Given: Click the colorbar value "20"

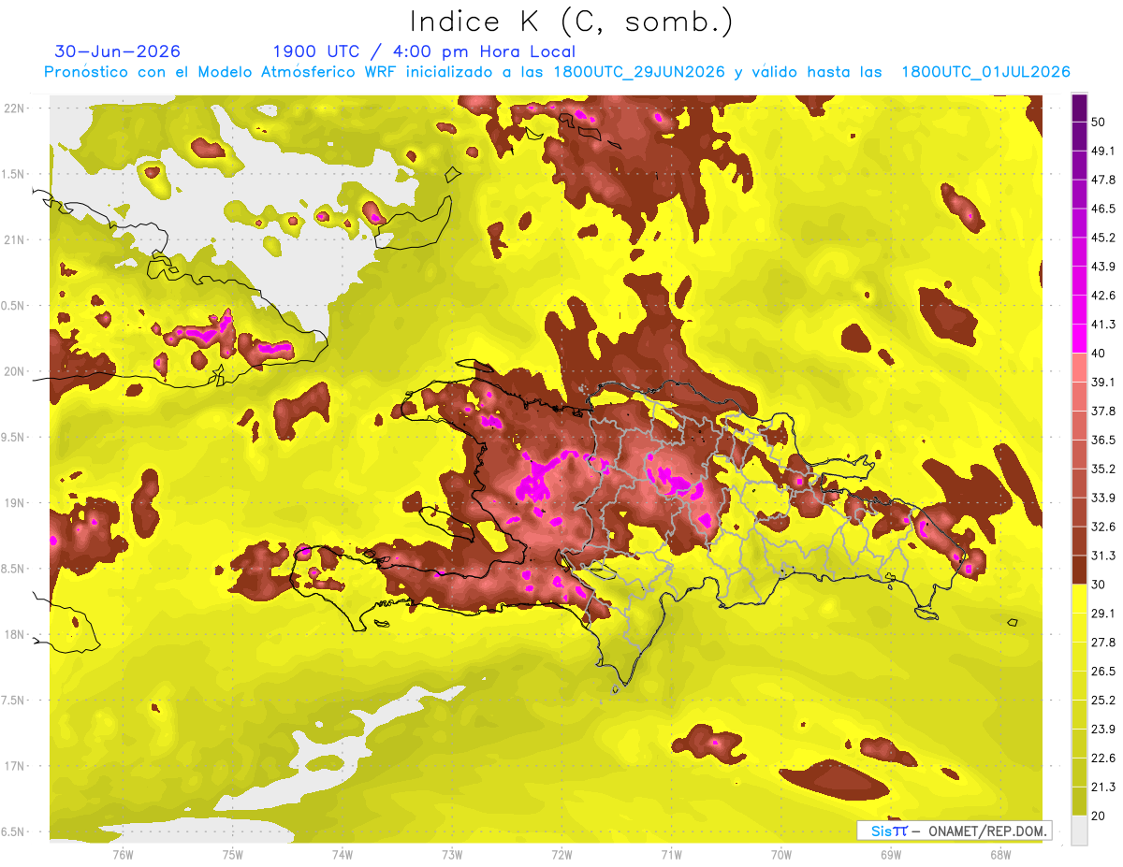Looking at the screenshot, I should tap(1098, 816).
